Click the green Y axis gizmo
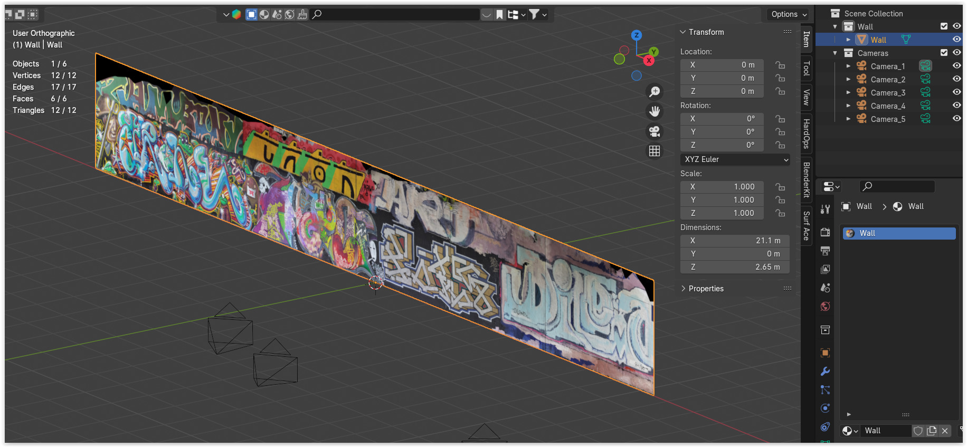Image resolution: width=967 pixels, height=447 pixels. point(654,52)
